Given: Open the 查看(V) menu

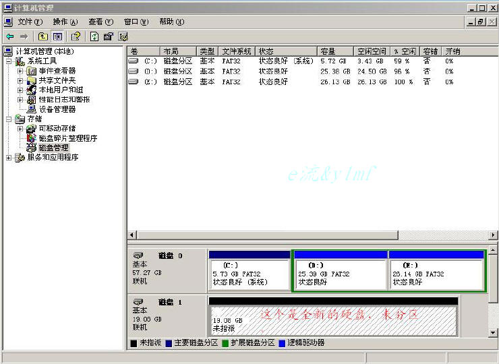Looking at the screenshot, I should tap(100, 22).
